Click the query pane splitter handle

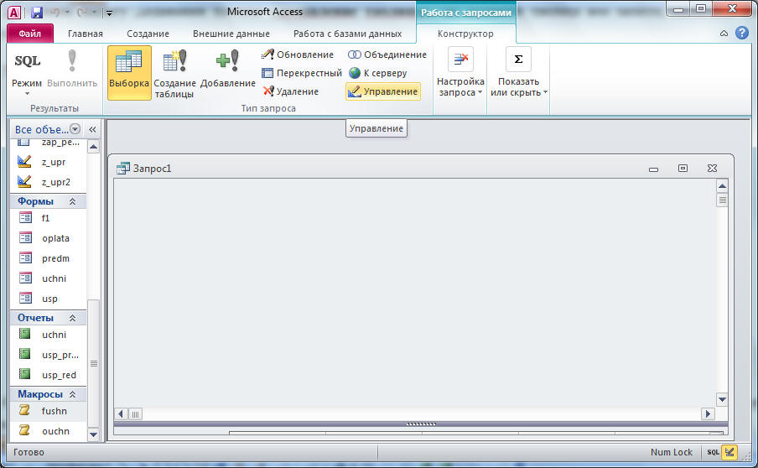point(421,424)
